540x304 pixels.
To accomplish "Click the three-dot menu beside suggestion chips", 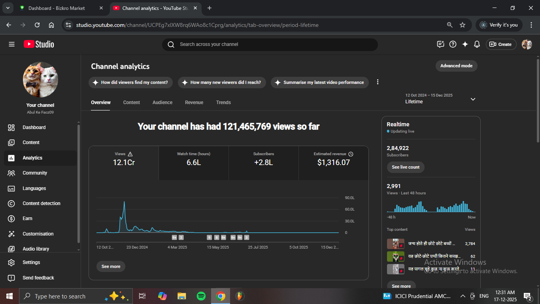I will (x=378, y=82).
